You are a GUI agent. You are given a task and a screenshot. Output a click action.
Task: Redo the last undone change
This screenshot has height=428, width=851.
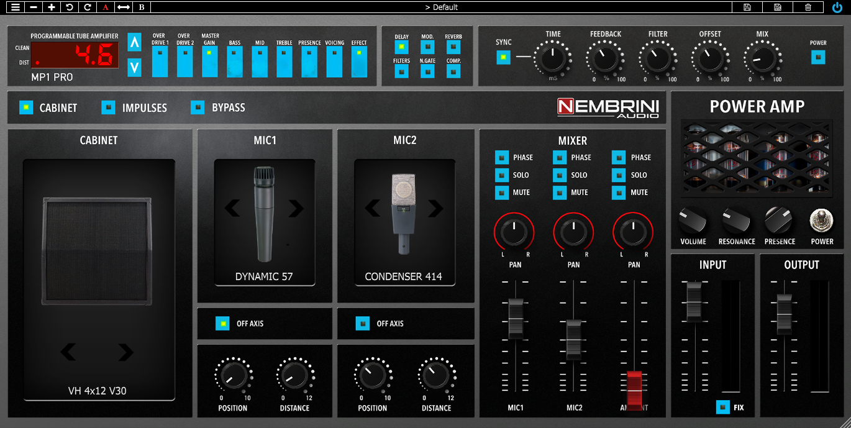point(87,7)
